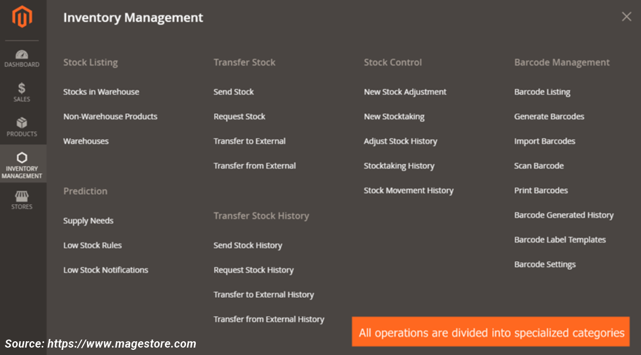Open the Sales dollar icon
The image size is (641, 355).
[22, 88]
